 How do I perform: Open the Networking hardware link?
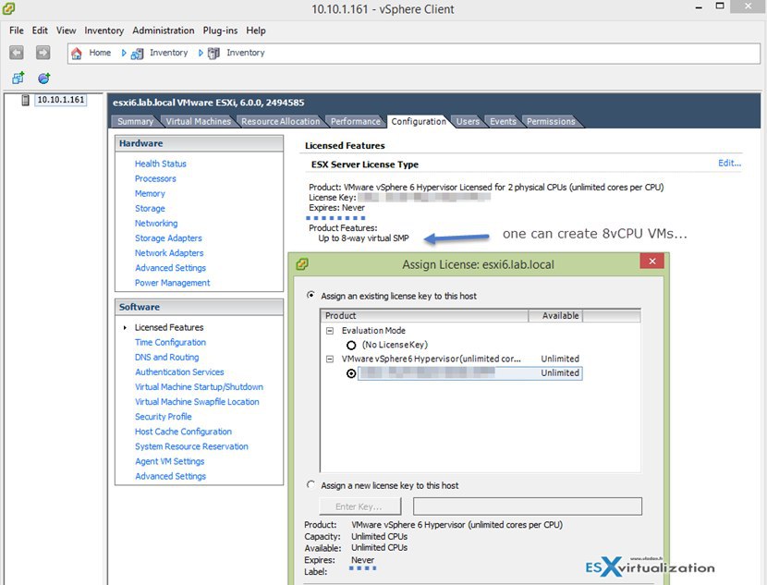(156, 223)
